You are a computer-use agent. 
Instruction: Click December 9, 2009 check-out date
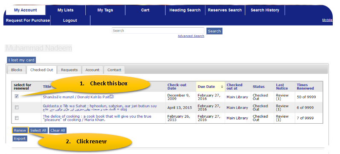(178, 97)
